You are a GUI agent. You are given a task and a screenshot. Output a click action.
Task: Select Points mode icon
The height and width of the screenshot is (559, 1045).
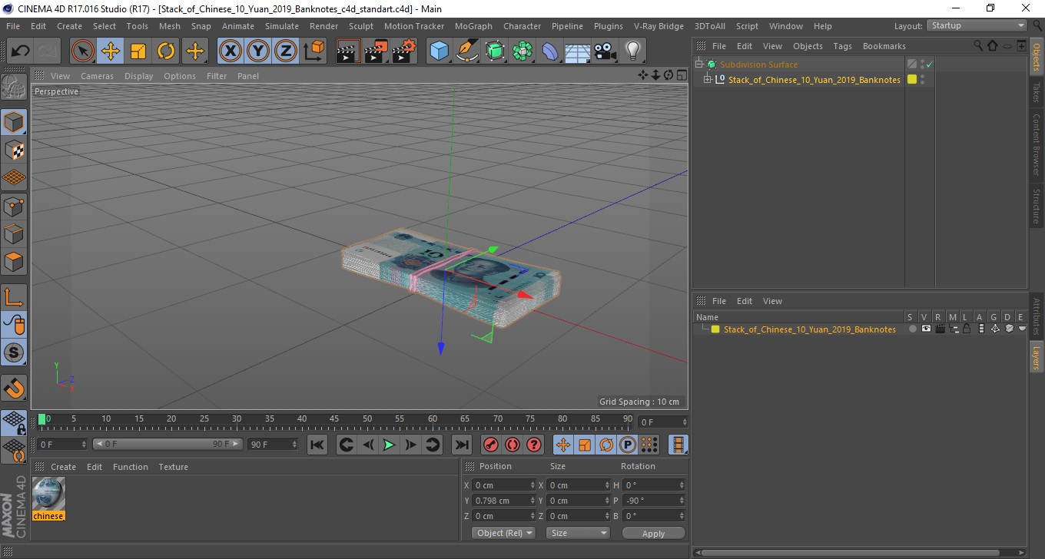tap(14, 206)
